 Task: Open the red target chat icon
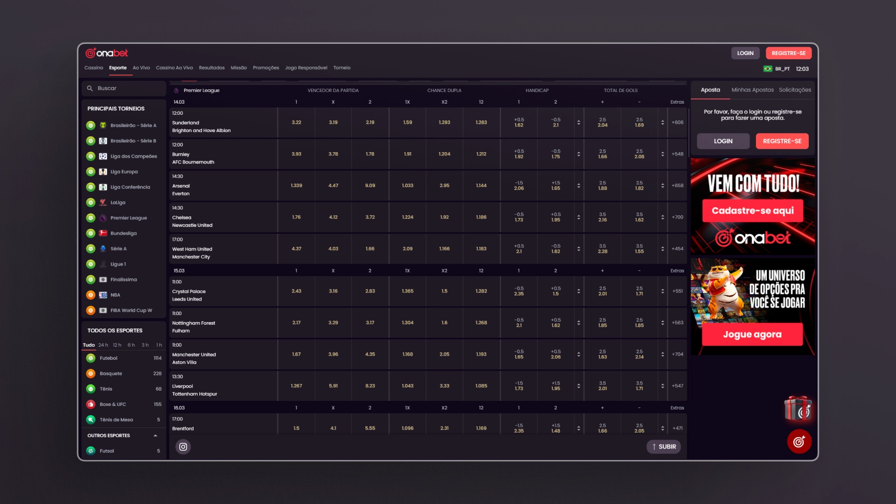799,441
